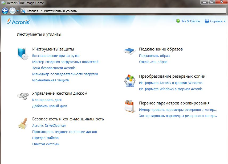This screenshot has height=164, width=228.
Task: Select Подключить образ
Action: click(x=154, y=56)
